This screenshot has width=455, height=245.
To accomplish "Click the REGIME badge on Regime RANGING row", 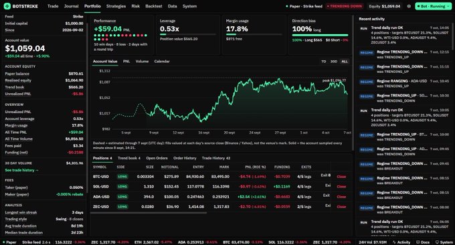I will [367, 82].
